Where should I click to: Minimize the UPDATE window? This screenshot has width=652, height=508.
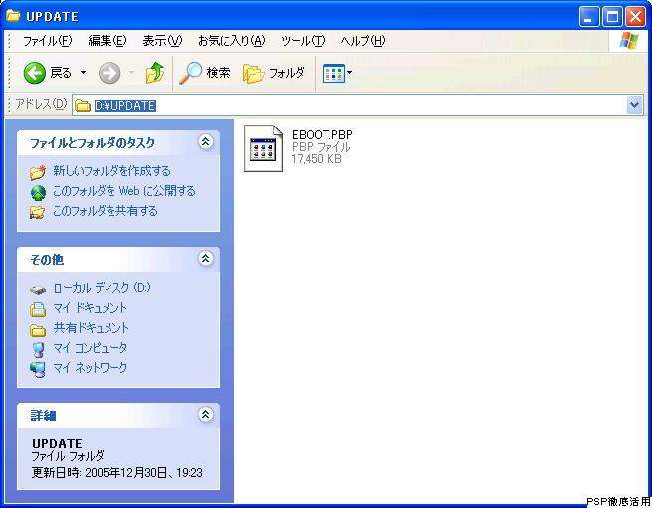click(589, 17)
